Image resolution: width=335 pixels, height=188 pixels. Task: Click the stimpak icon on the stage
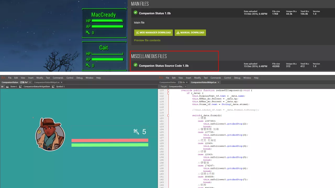(136, 132)
